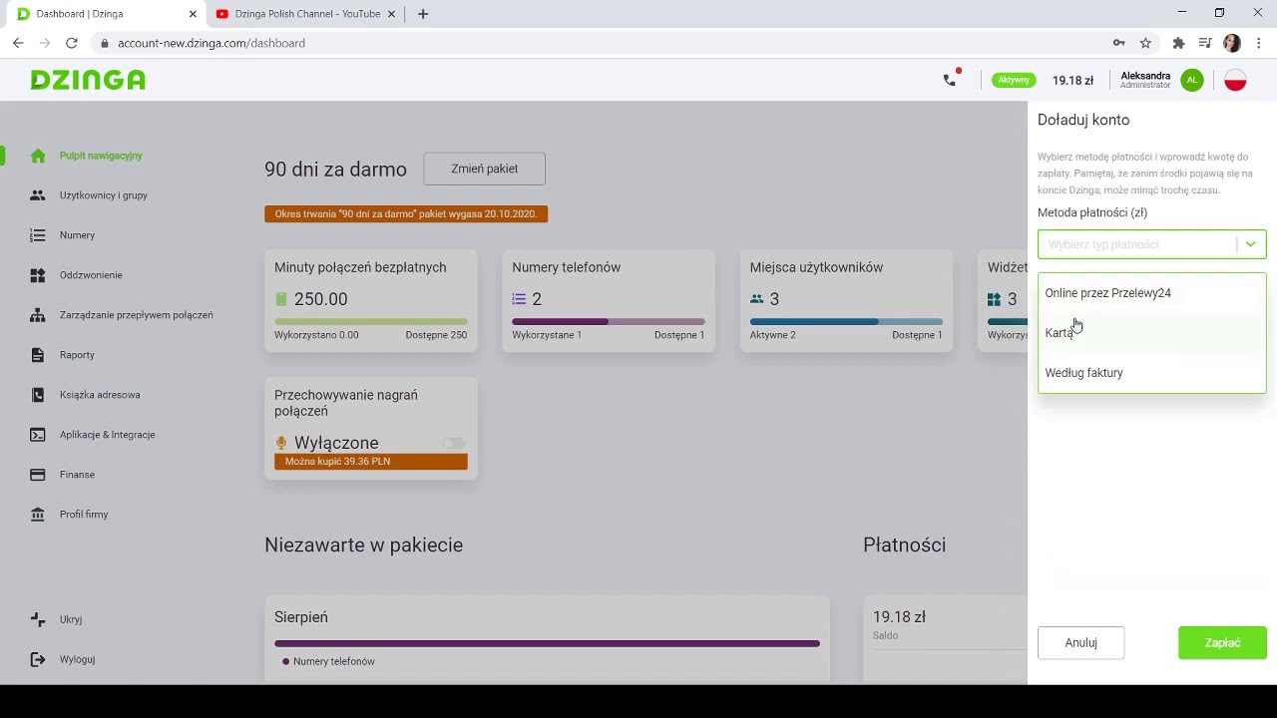Reload the page in browser

71,43
